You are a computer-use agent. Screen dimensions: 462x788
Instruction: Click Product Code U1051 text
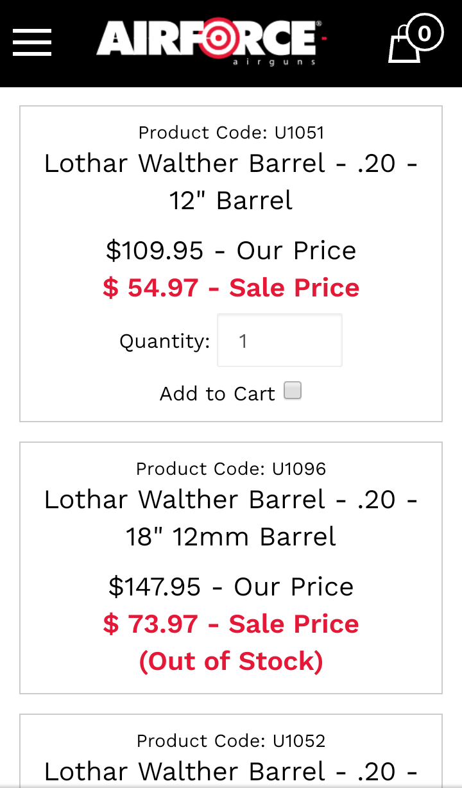[x=231, y=133]
